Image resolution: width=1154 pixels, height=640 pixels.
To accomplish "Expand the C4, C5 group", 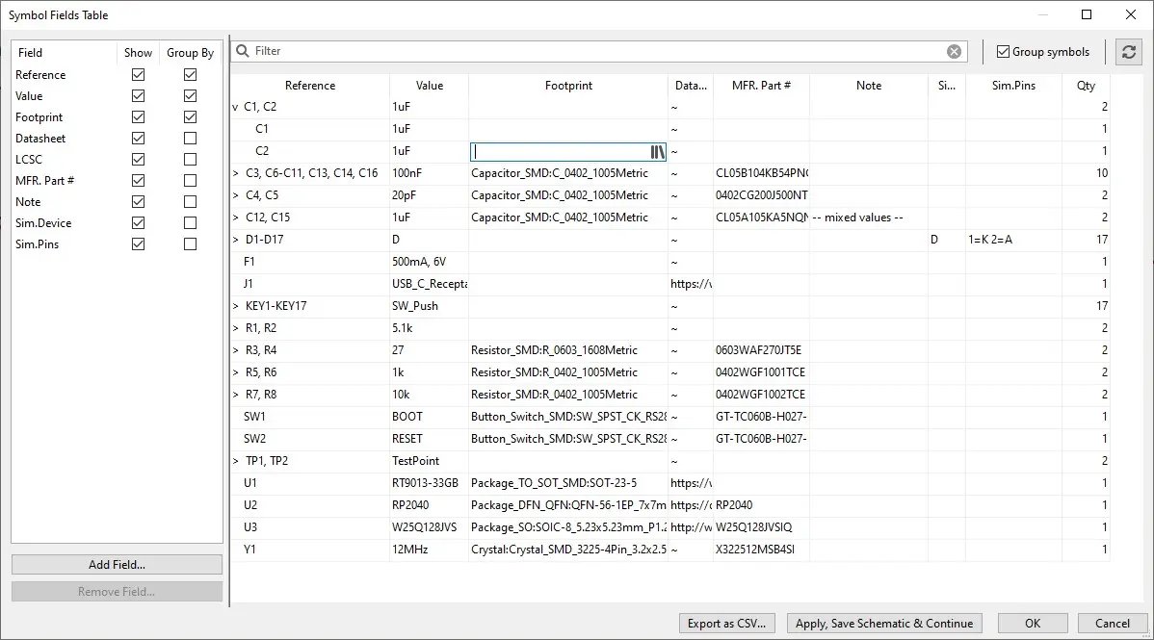I will tap(235, 195).
